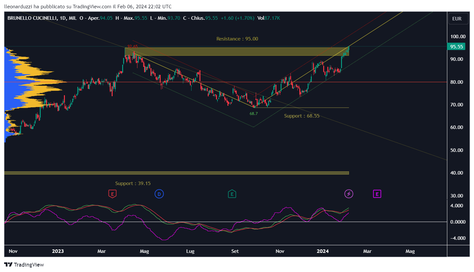
Task: Click the green 95.55 current price label
Action: (456, 47)
